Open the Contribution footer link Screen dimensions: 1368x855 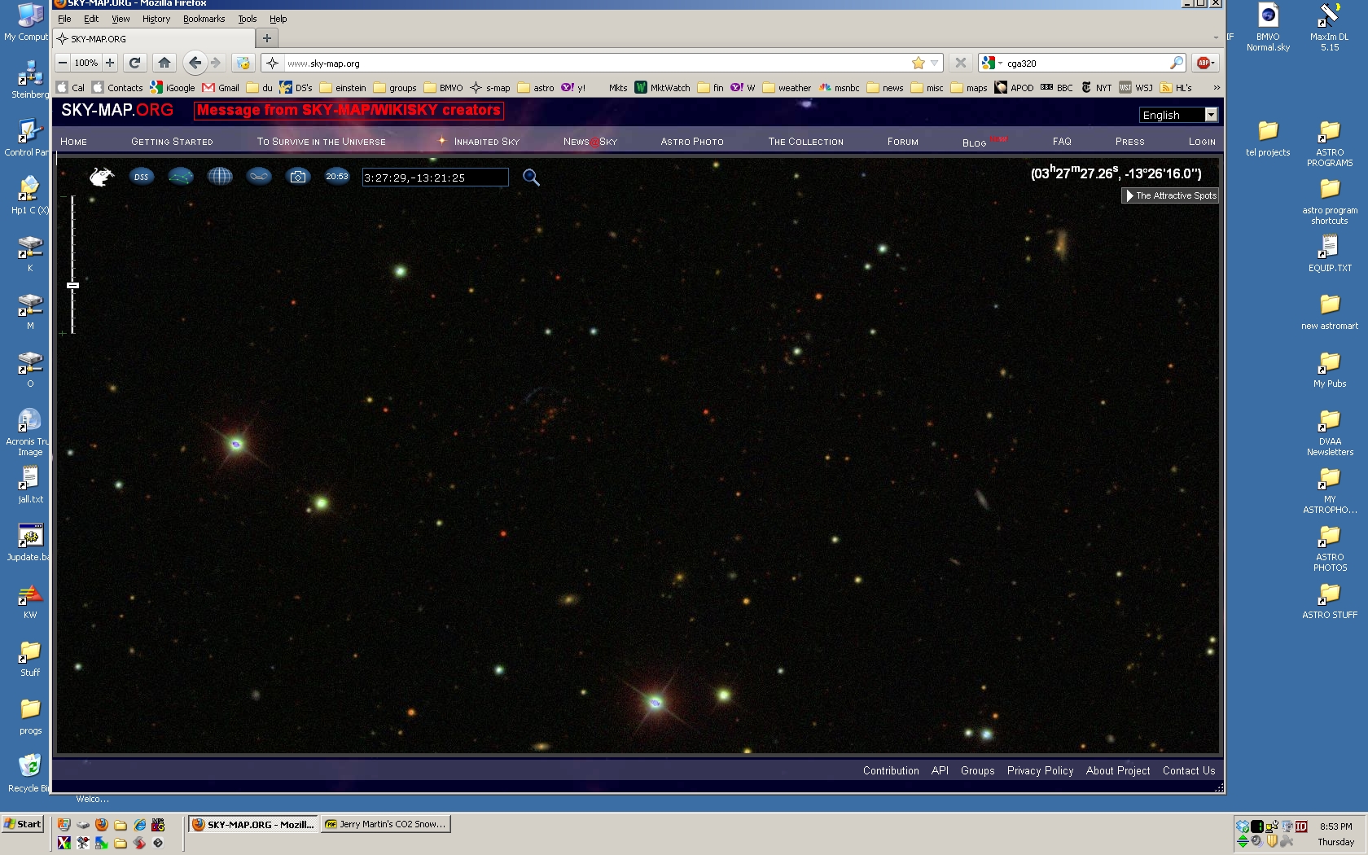(x=891, y=770)
